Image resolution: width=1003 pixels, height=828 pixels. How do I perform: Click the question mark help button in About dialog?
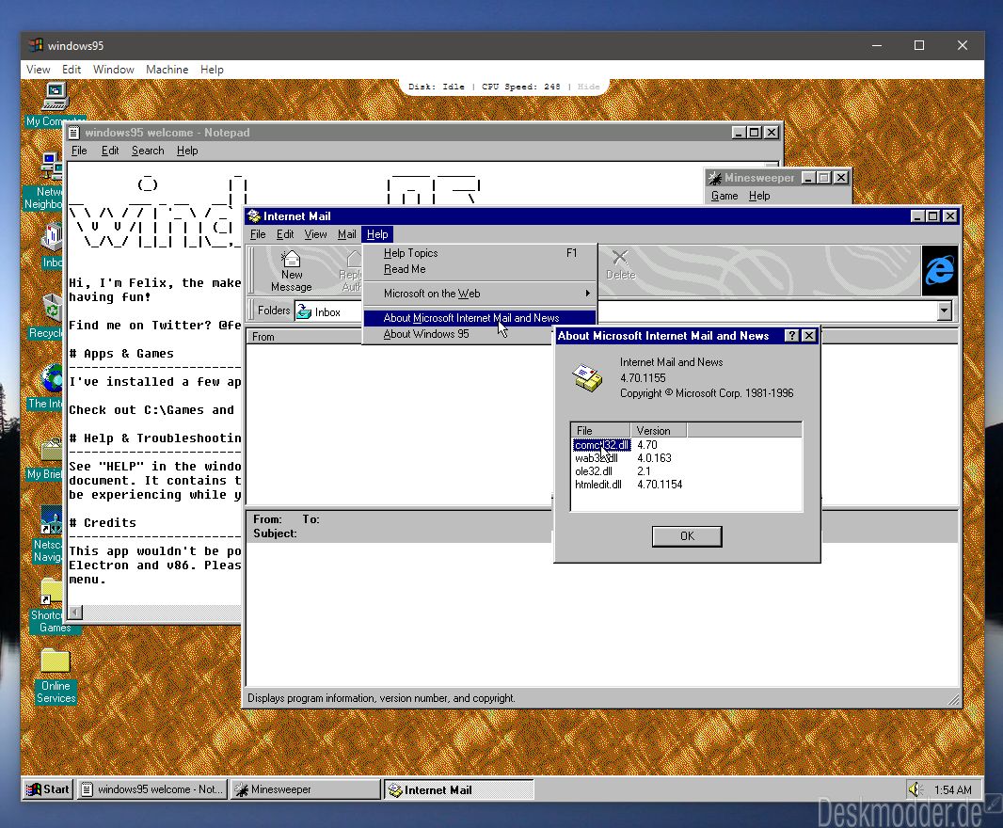[792, 336]
